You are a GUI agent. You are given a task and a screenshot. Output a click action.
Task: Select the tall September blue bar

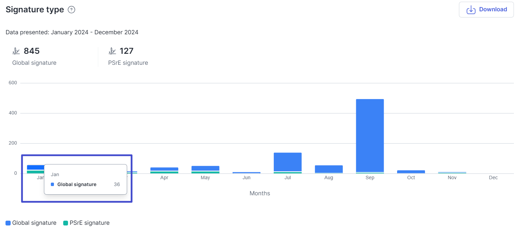tap(370, 135)
